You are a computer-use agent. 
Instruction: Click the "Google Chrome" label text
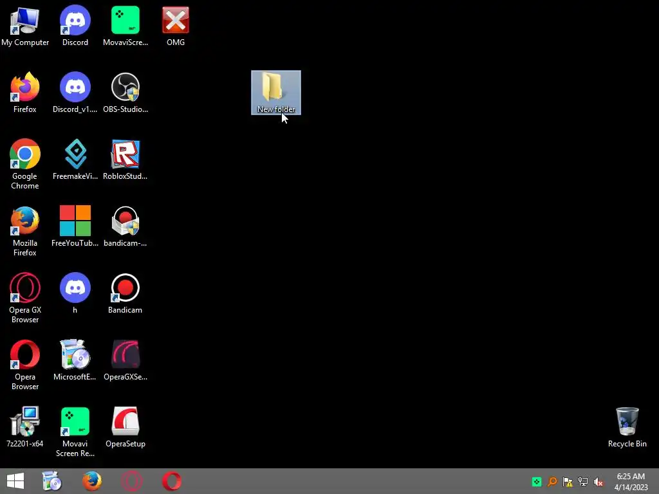[x=25, y=181]
